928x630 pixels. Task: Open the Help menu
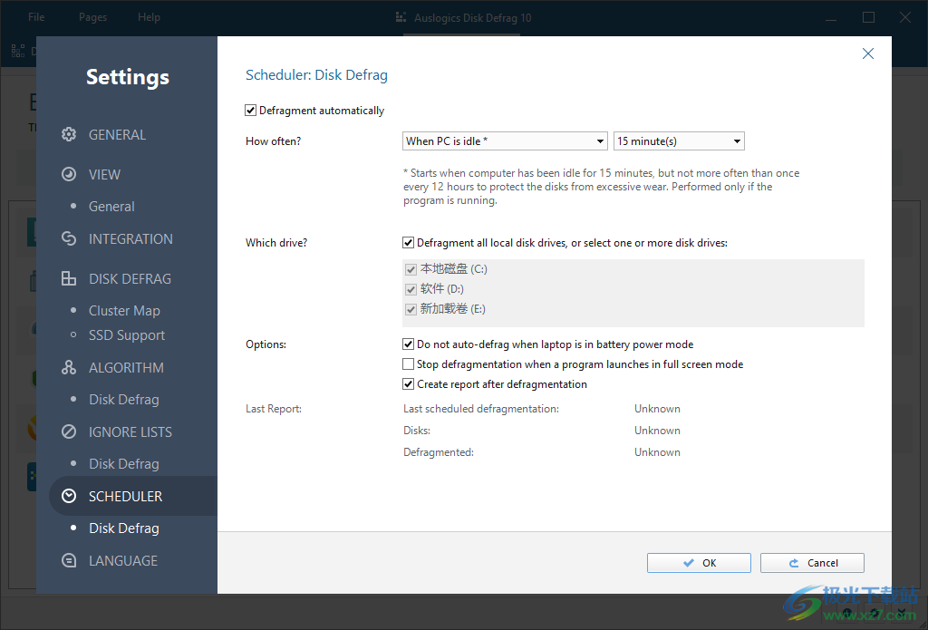[149, 17]
